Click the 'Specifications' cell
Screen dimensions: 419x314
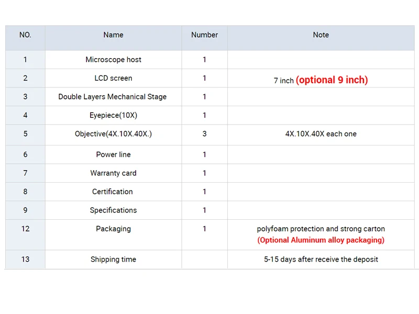pyautogui.click(x=113, y=210)
